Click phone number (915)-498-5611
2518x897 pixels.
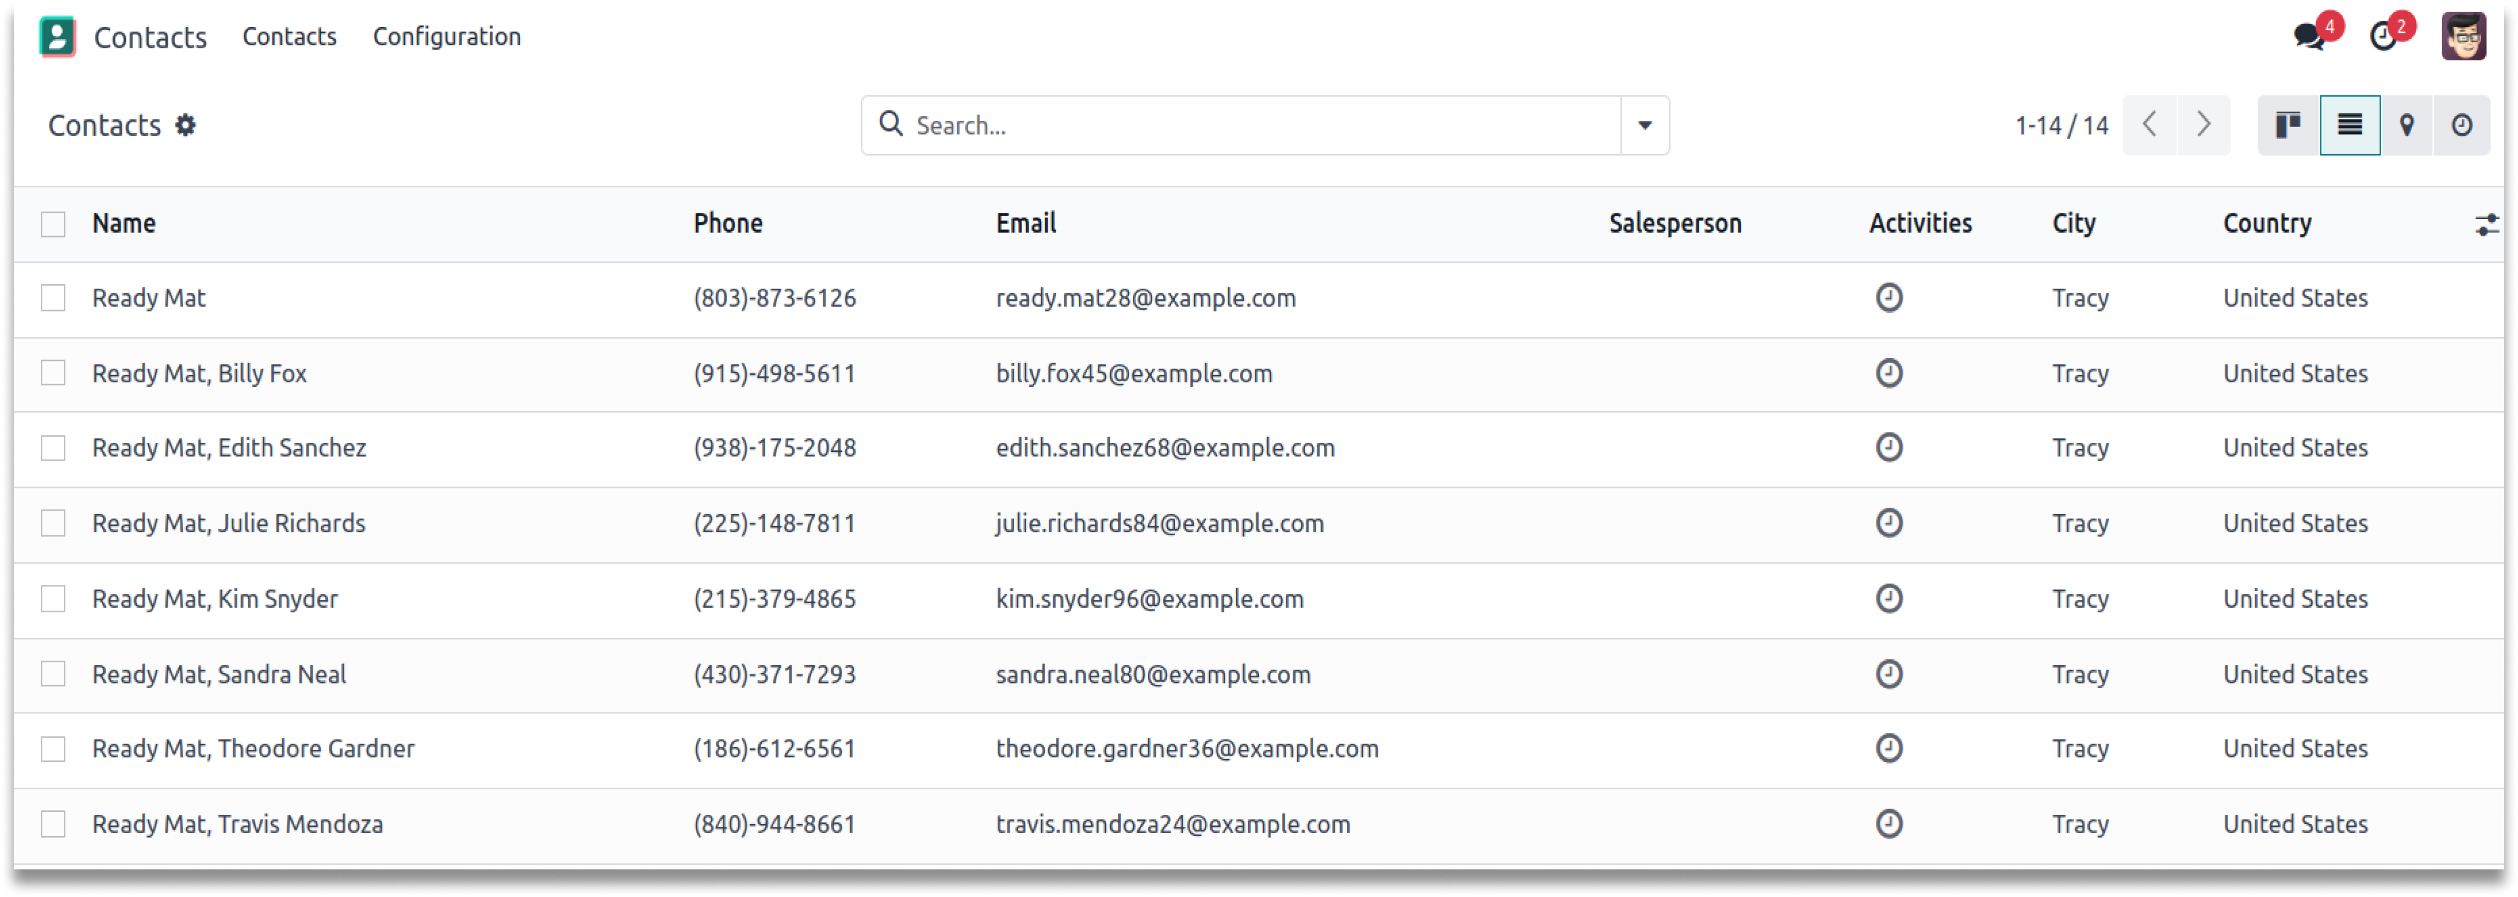pyautogui.click(x=775, y=374)
